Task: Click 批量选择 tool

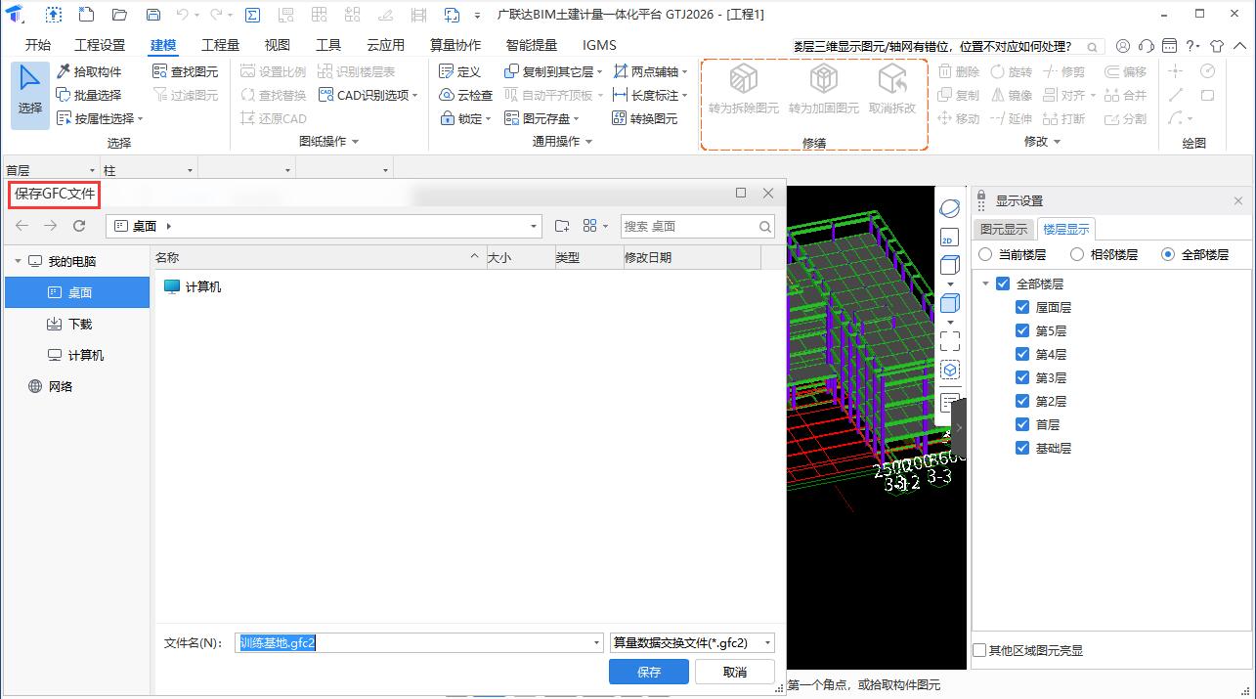Action: click(89, 95)
